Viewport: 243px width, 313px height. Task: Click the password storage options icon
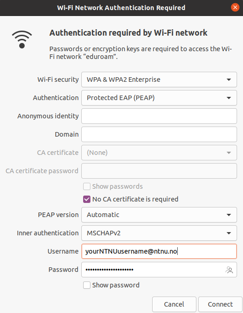[x=229, y=270]
